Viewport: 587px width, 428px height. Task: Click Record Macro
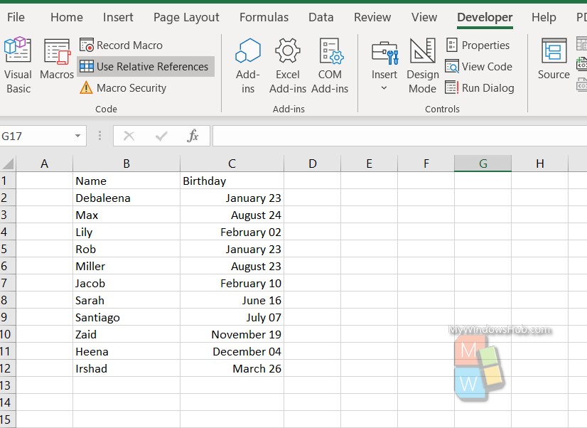tap(129, 45)
